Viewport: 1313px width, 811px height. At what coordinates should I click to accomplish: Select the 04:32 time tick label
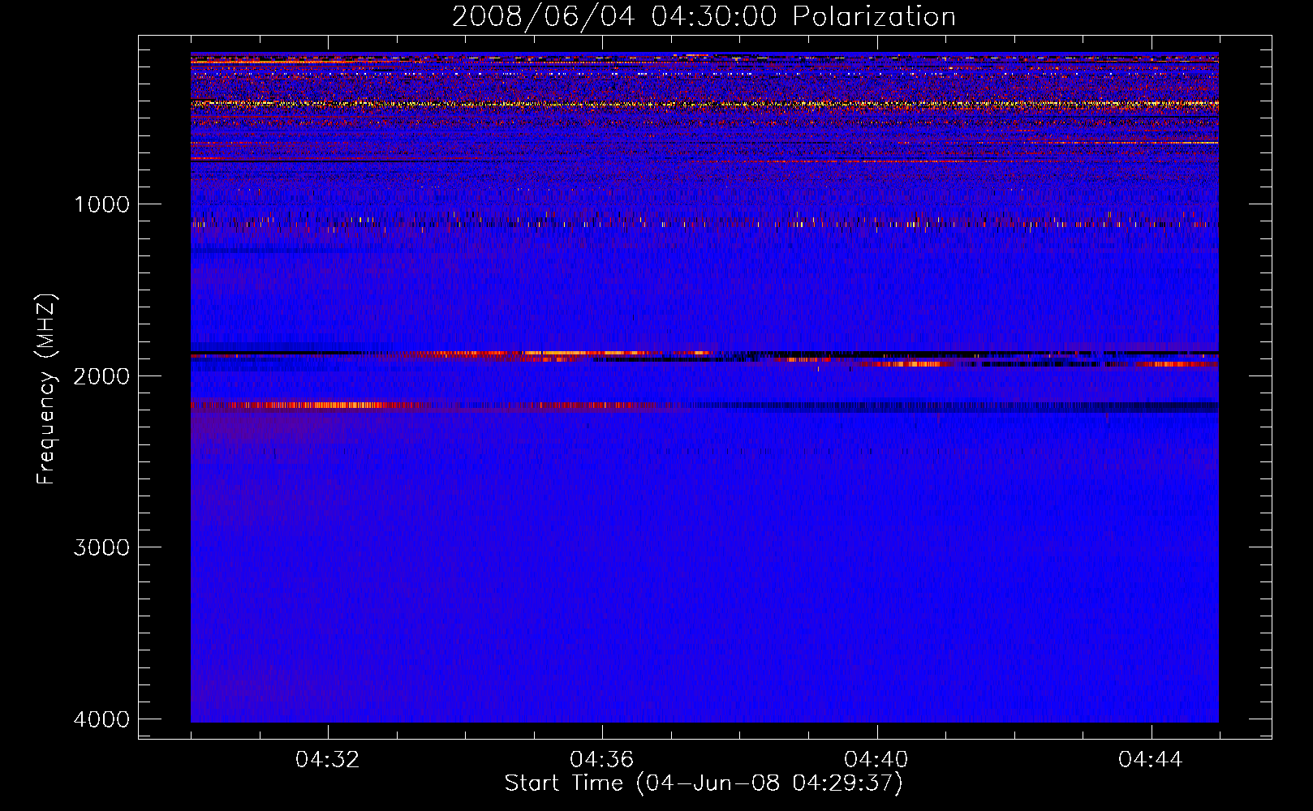tap(328, 760)
